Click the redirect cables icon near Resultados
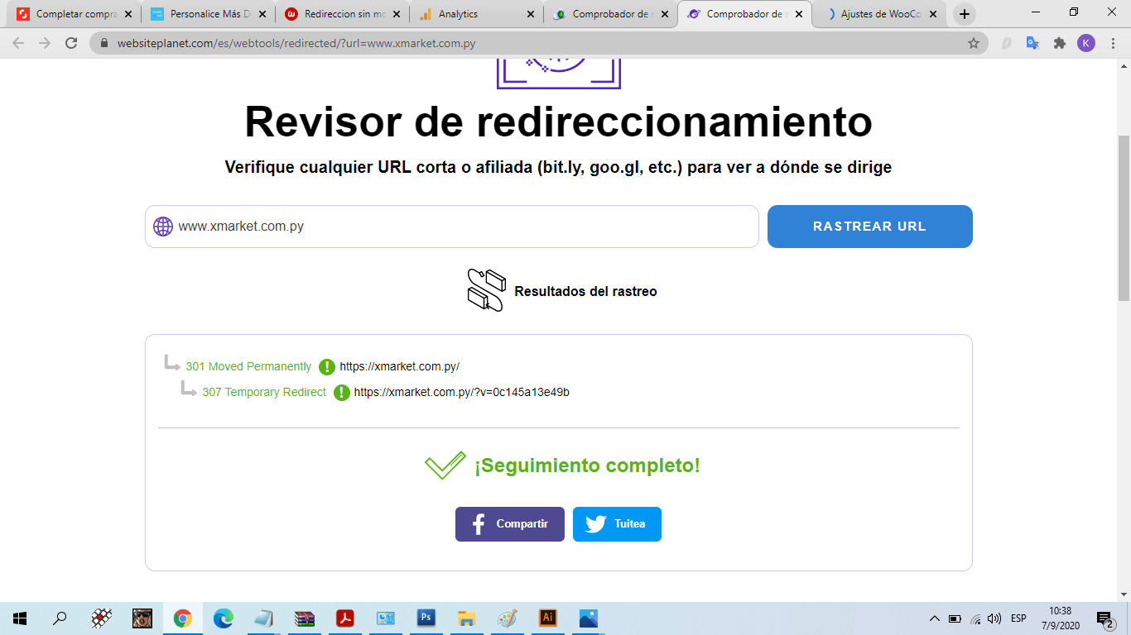The image size is (1131, 635). 486,290
